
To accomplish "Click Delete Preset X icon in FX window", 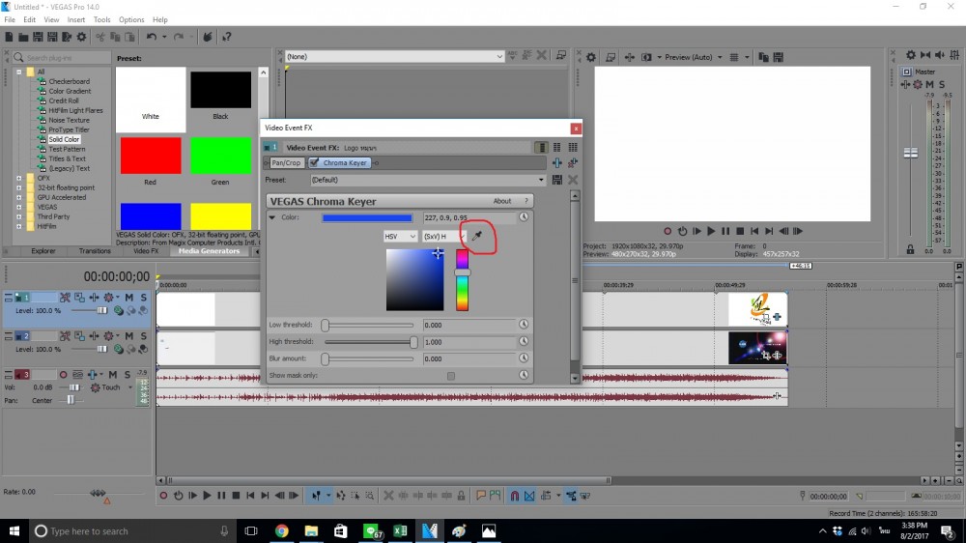I will coord(573,180).
